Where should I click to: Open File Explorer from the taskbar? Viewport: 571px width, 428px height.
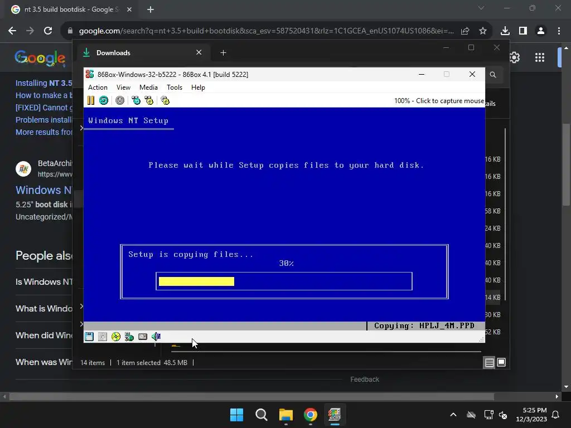click(286, 415)
